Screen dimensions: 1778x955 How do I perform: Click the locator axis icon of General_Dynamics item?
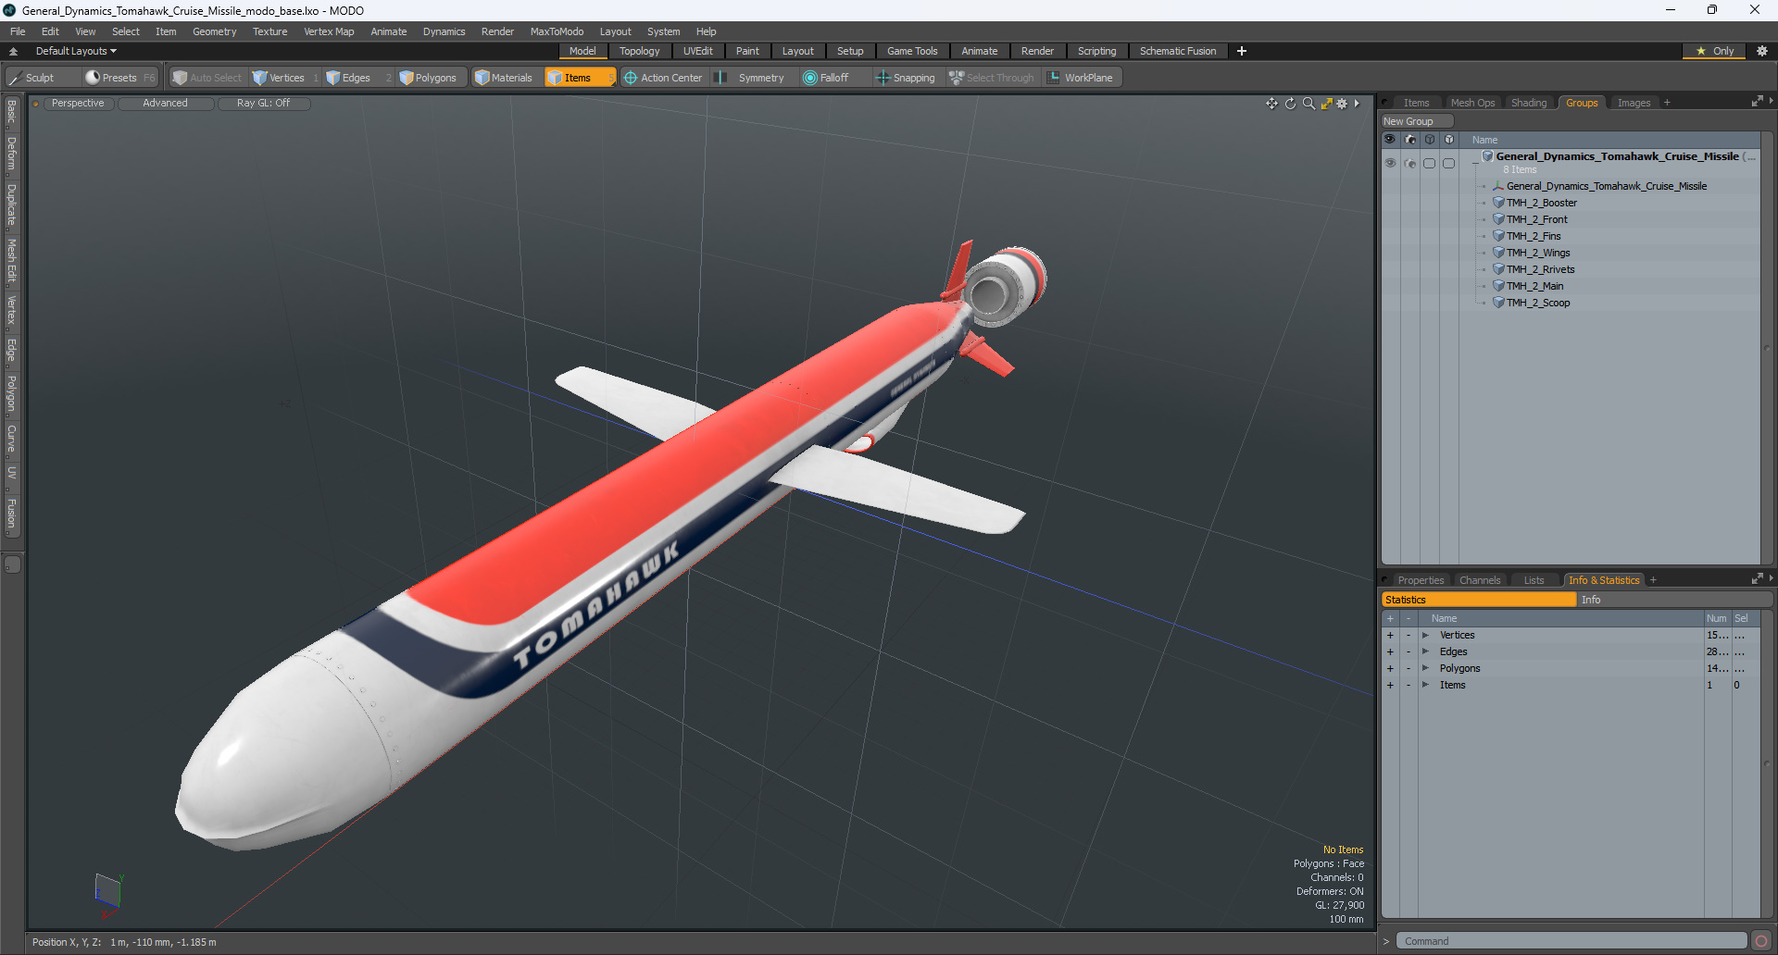[x=1498, y=186]
